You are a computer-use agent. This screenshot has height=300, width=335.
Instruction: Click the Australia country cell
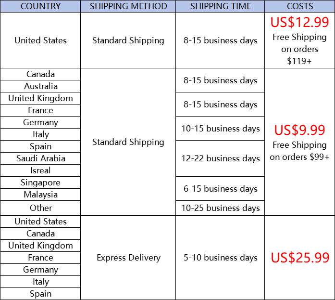click(40, 86)
